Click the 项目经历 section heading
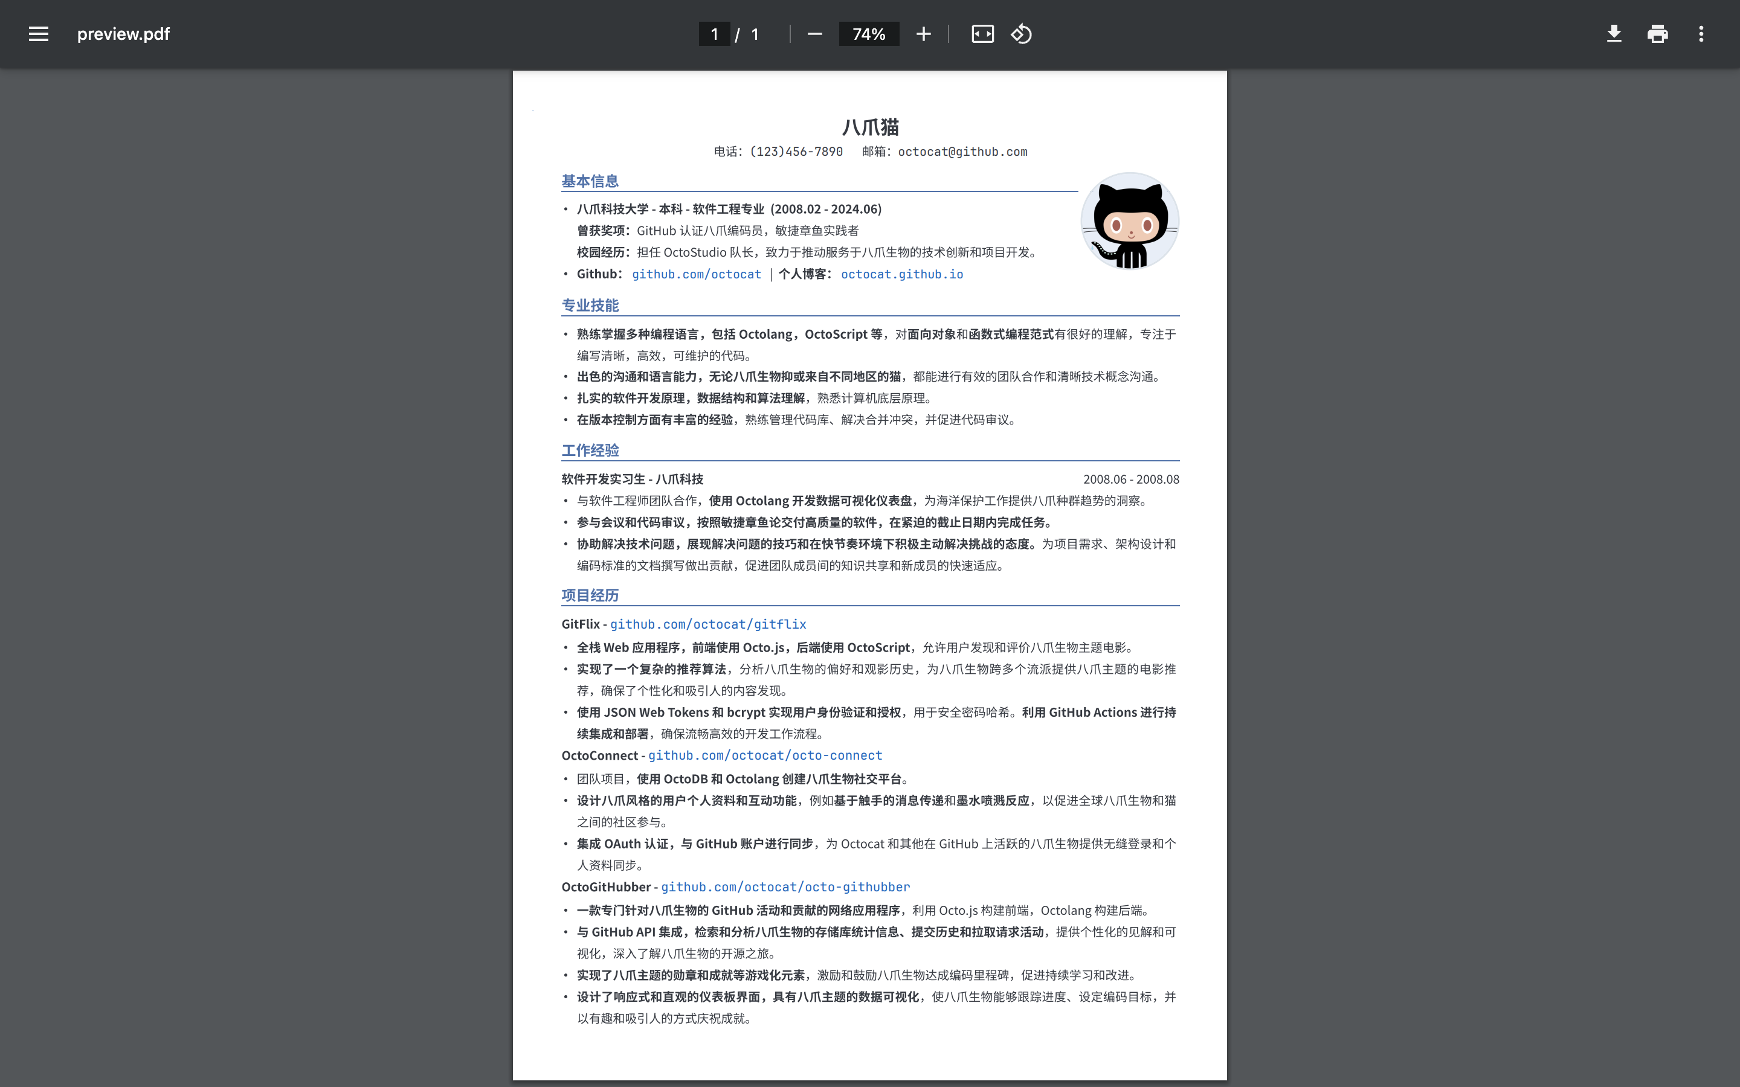1740x1087 pixels. pos(590,595)
